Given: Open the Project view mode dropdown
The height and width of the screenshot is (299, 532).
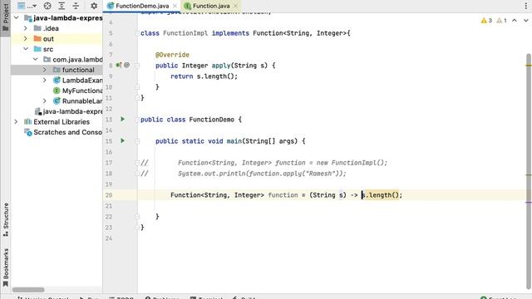Looking at the screenshot, I should 27,6.
